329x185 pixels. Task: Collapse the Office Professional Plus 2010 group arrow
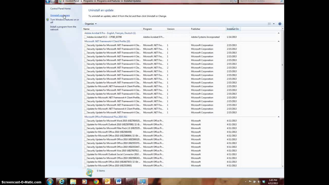click(278, 117)
